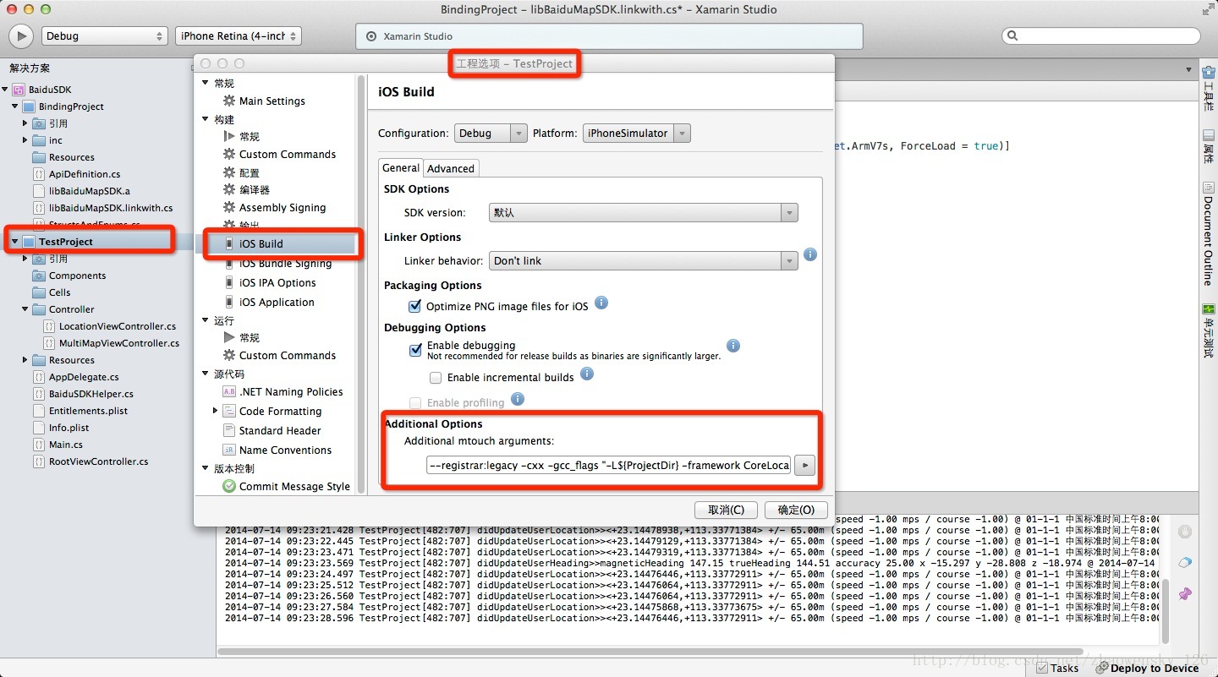The height and width of the screenshot is (677, 1218).
Task: Open Platform iPhoneSimulator dropdown
Action: tap(637, 134)
